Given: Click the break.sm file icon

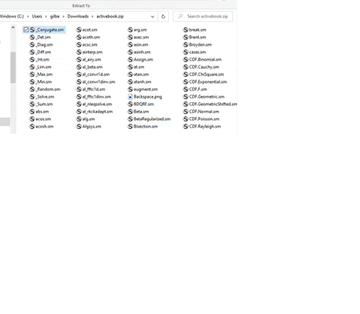Looking at the screenshot, I should [185, 30].
